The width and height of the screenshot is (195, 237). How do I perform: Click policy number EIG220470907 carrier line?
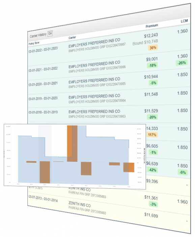97,48
